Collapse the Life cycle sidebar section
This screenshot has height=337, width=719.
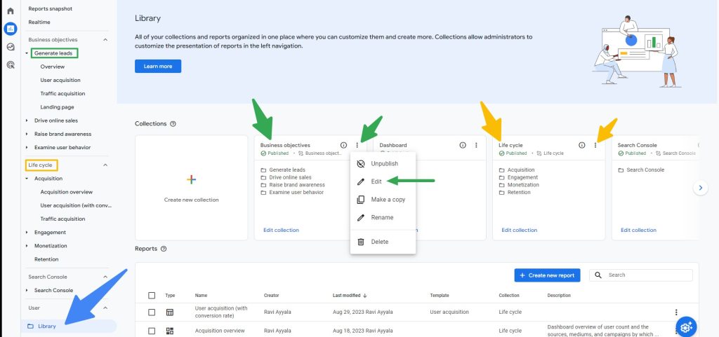coord(105,165)
